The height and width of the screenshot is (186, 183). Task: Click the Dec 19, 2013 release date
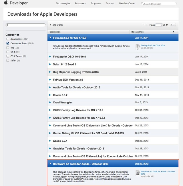pos(142,80)
